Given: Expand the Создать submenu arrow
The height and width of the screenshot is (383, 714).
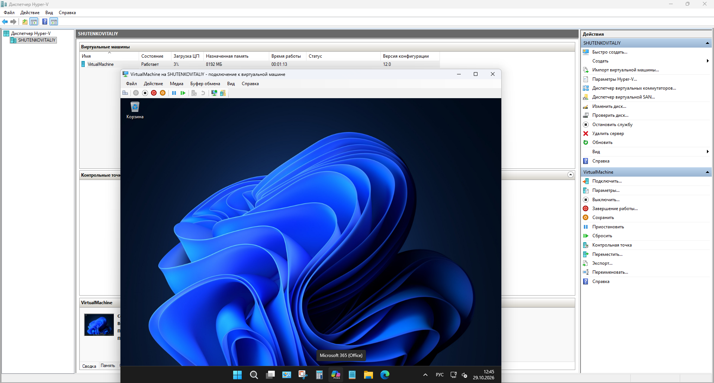Looking at the screenshot, I should (x=707, y=61).
